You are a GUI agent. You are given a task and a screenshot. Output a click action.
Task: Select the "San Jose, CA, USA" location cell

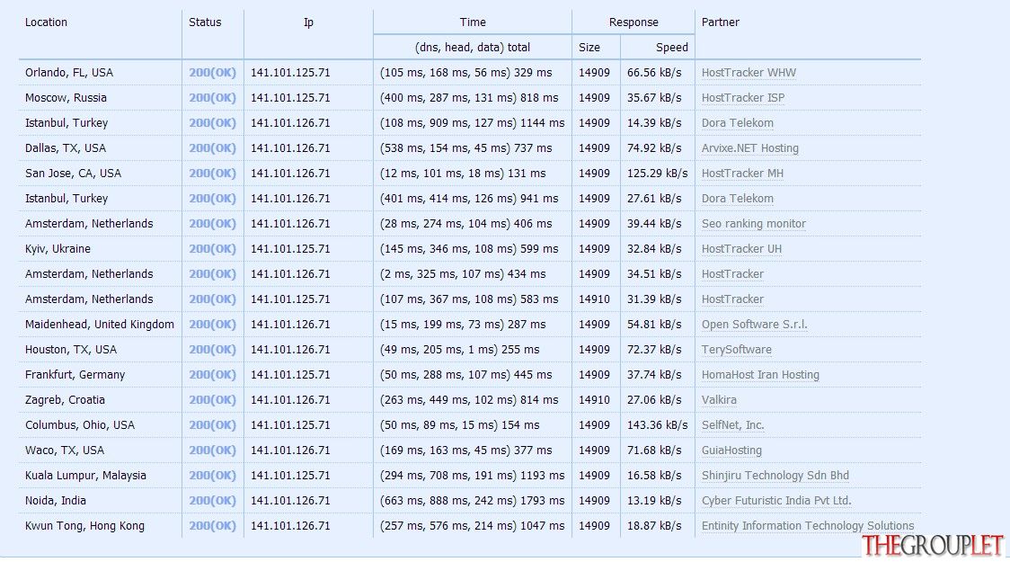click(73, 174)
